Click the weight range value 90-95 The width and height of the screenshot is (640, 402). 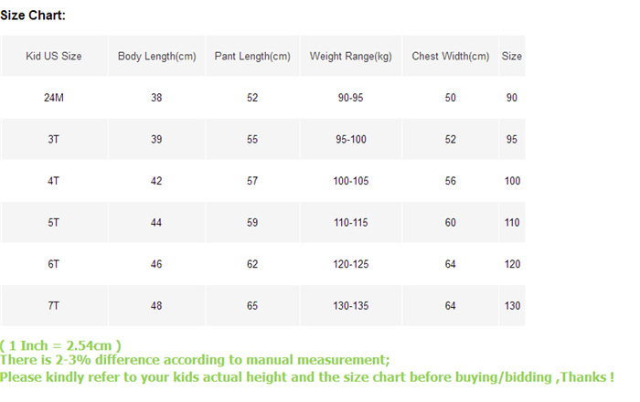tap(351, 98)
